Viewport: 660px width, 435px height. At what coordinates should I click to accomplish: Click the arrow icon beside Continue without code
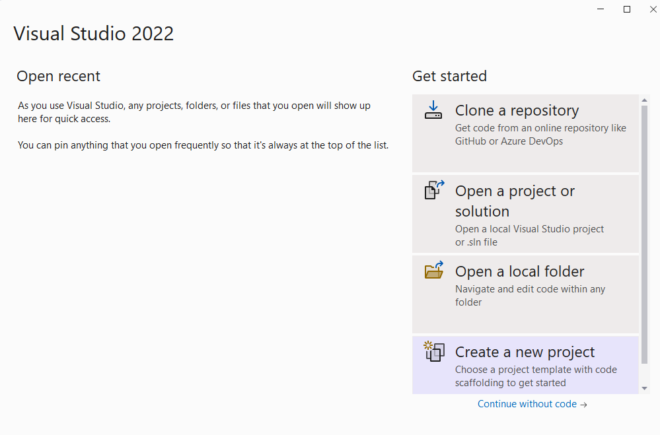tap(583, 404)
